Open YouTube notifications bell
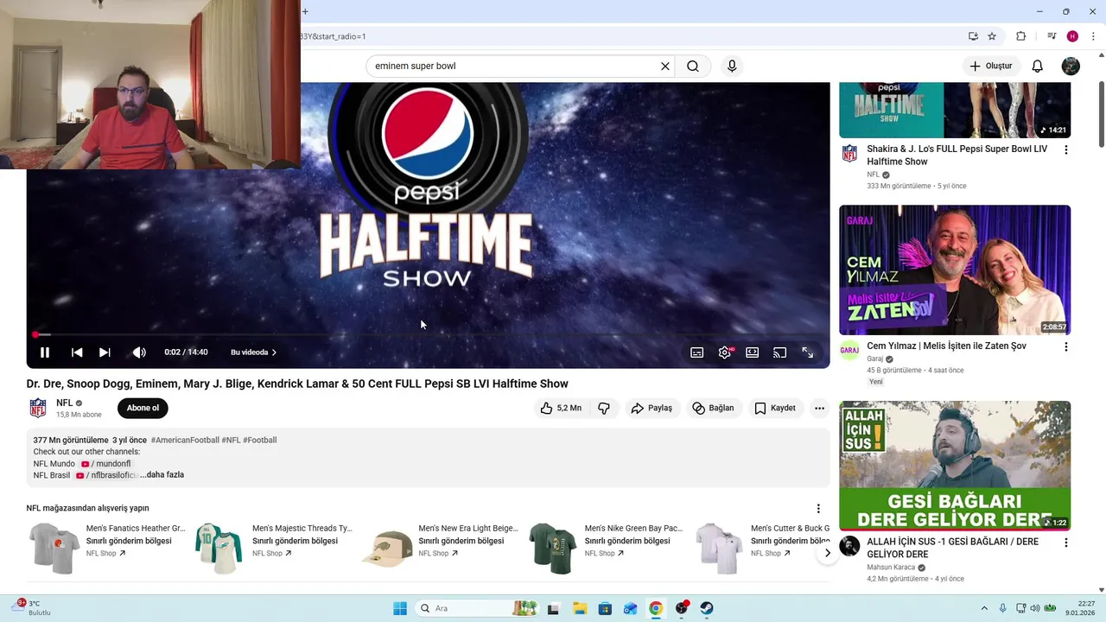The image size is (1106, 622). (1038, 66)
